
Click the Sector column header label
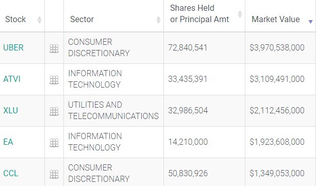pyautogui.click(x=82, y=20)
